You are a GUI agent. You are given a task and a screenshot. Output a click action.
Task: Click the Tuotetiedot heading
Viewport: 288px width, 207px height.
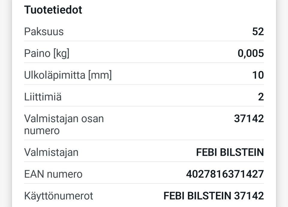click(x=53, y=10)
